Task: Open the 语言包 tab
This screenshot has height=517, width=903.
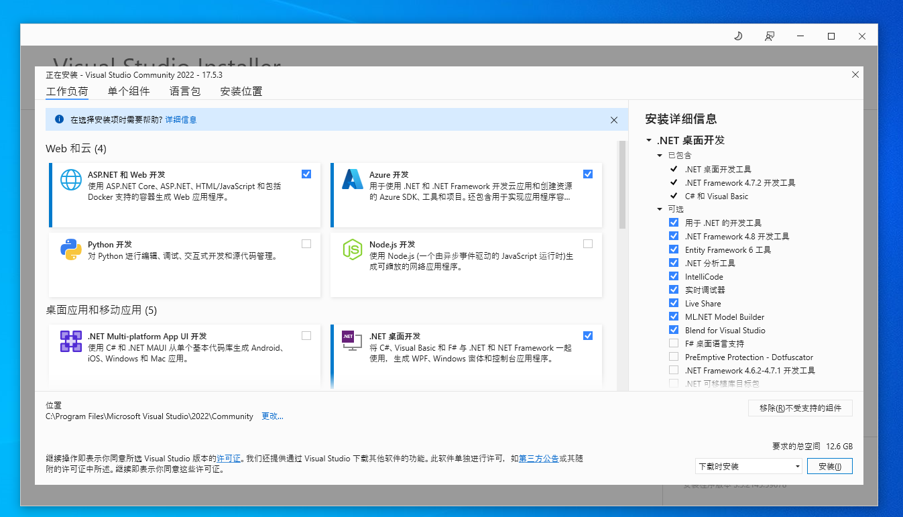Action: click(185, 91)
